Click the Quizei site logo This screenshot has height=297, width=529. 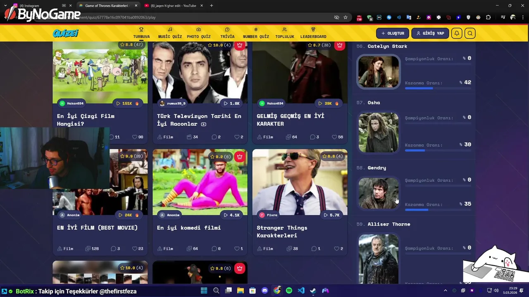pos(65,33)
